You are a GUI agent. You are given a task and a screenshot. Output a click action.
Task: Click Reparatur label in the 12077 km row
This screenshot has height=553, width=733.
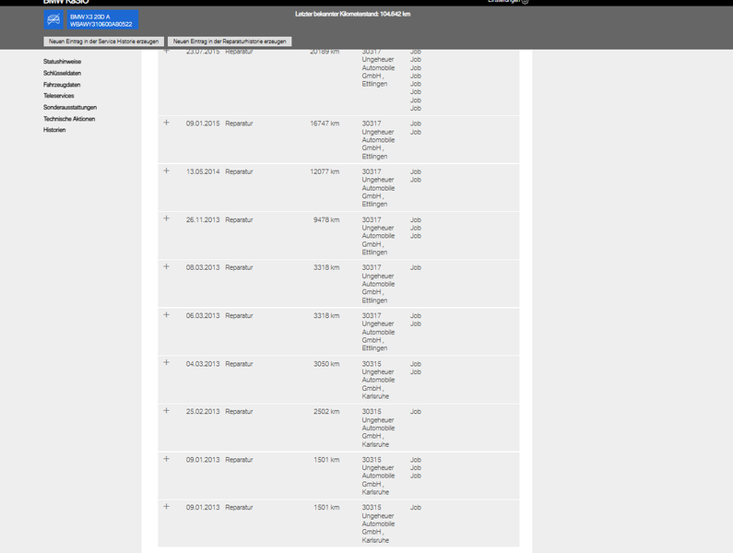click(239, 172)
